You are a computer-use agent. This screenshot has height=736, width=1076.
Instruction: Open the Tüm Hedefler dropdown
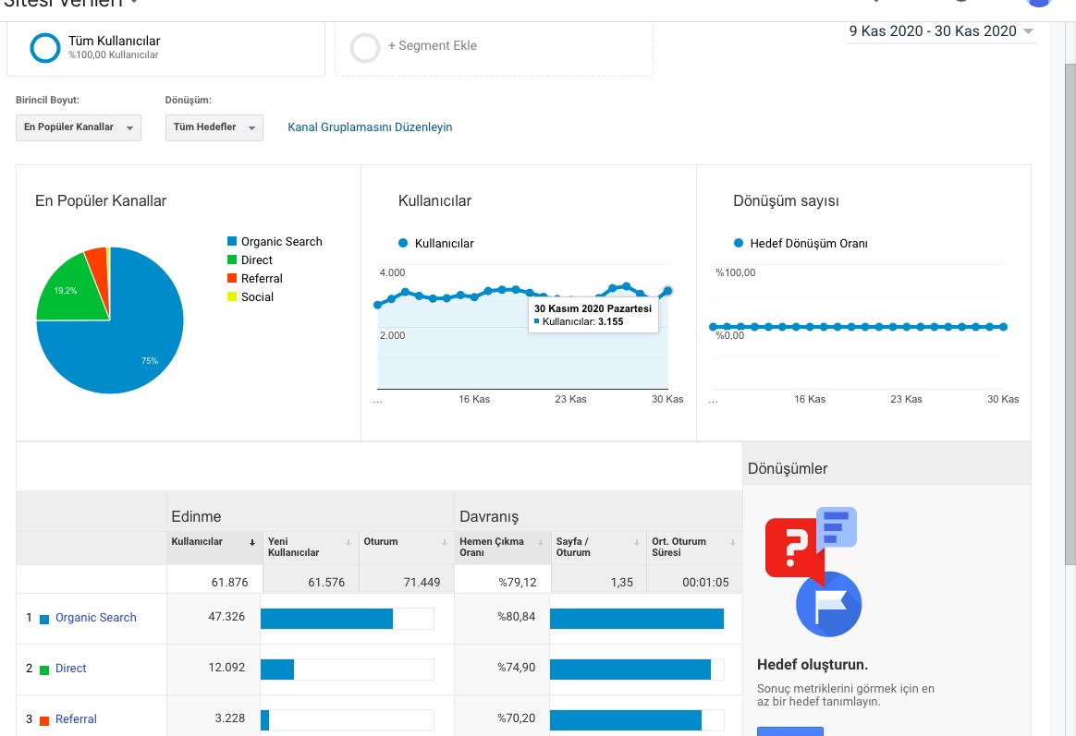pos(214,127)
